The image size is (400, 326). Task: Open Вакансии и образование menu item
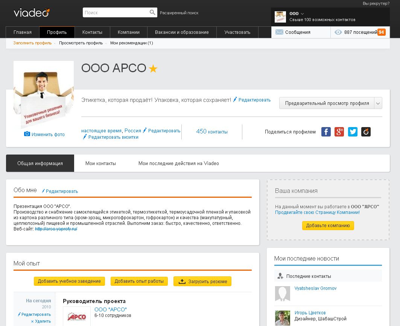(x=182, y=32)
